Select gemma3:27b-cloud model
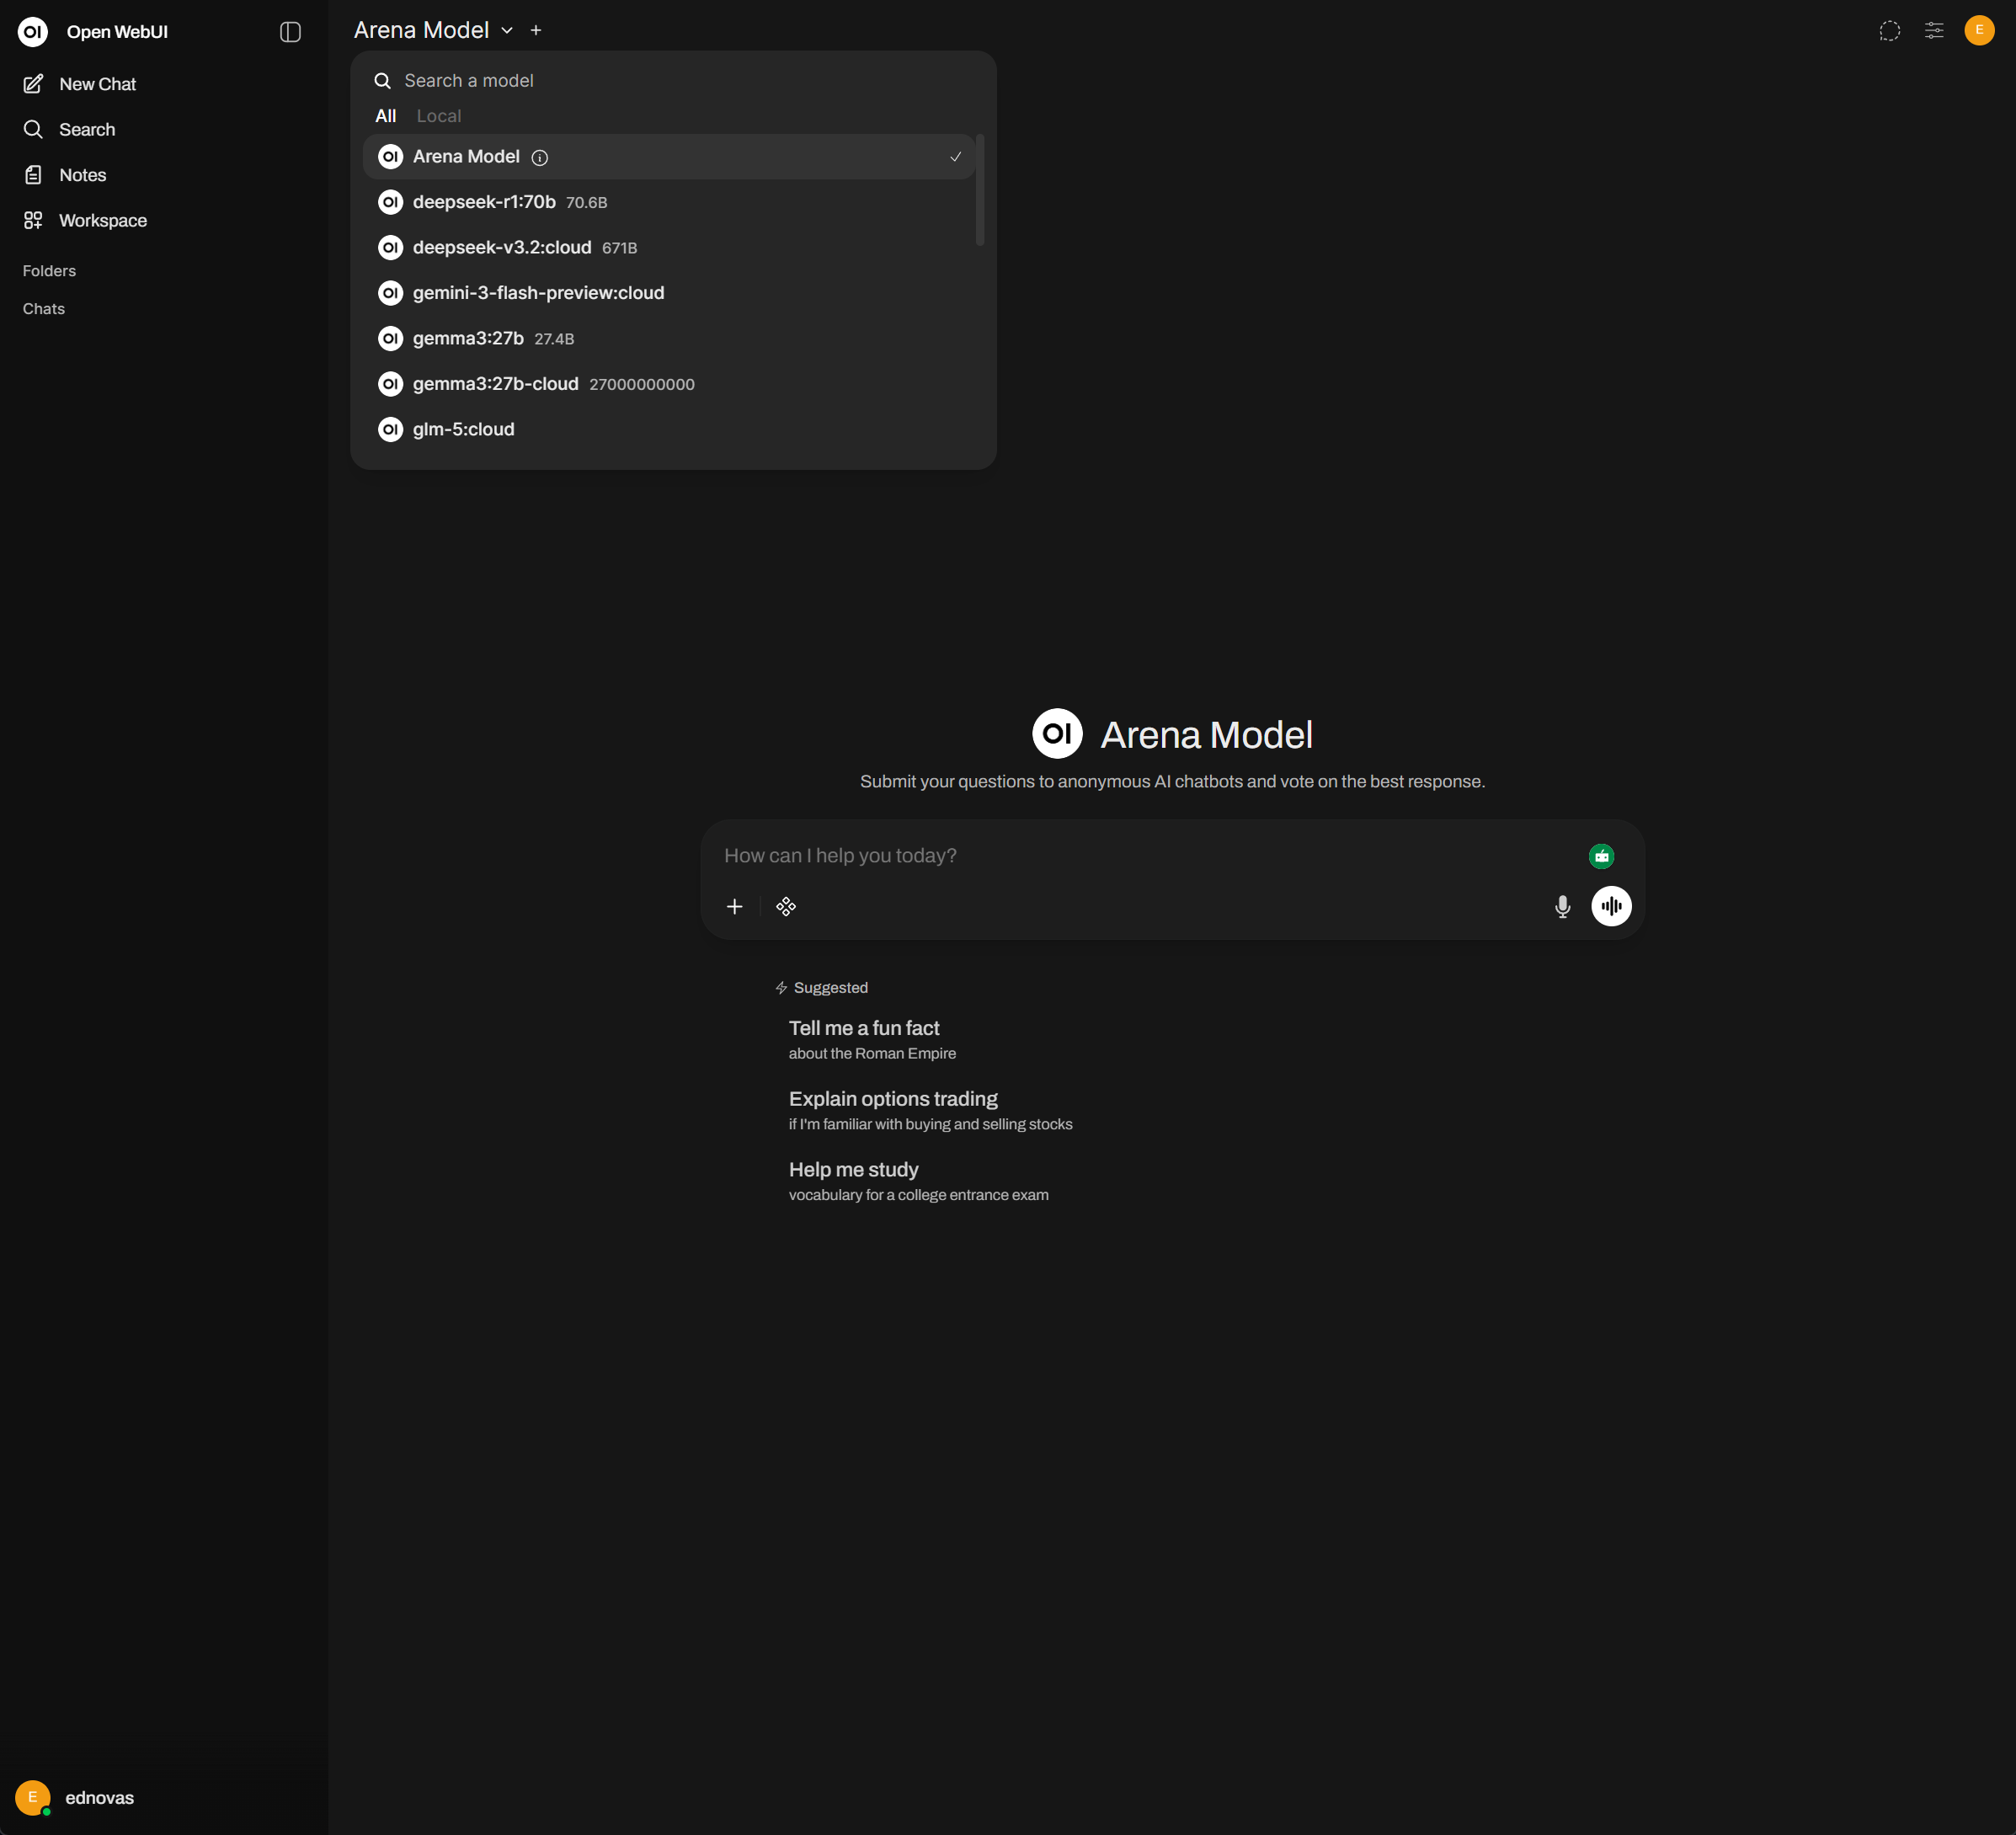This screenshot has width=2016, height=1835. 495,384
